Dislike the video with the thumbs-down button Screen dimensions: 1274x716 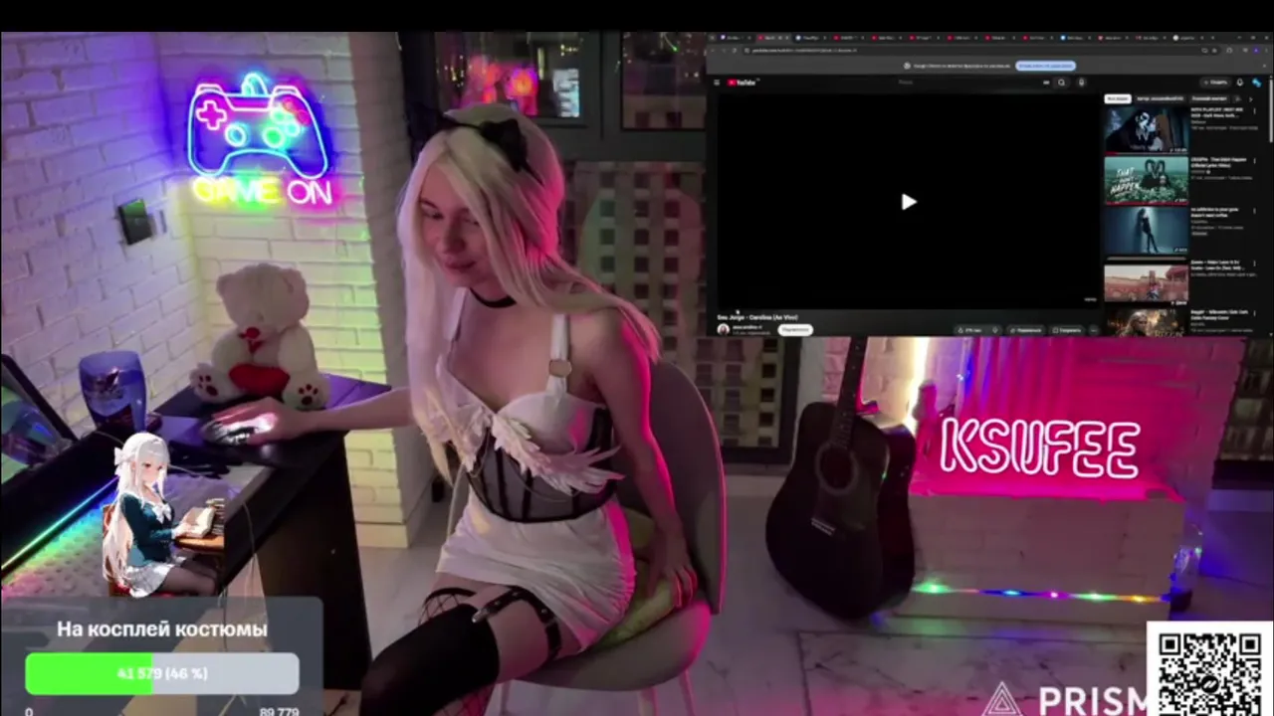pyautogui.click(x=995, y=329)
